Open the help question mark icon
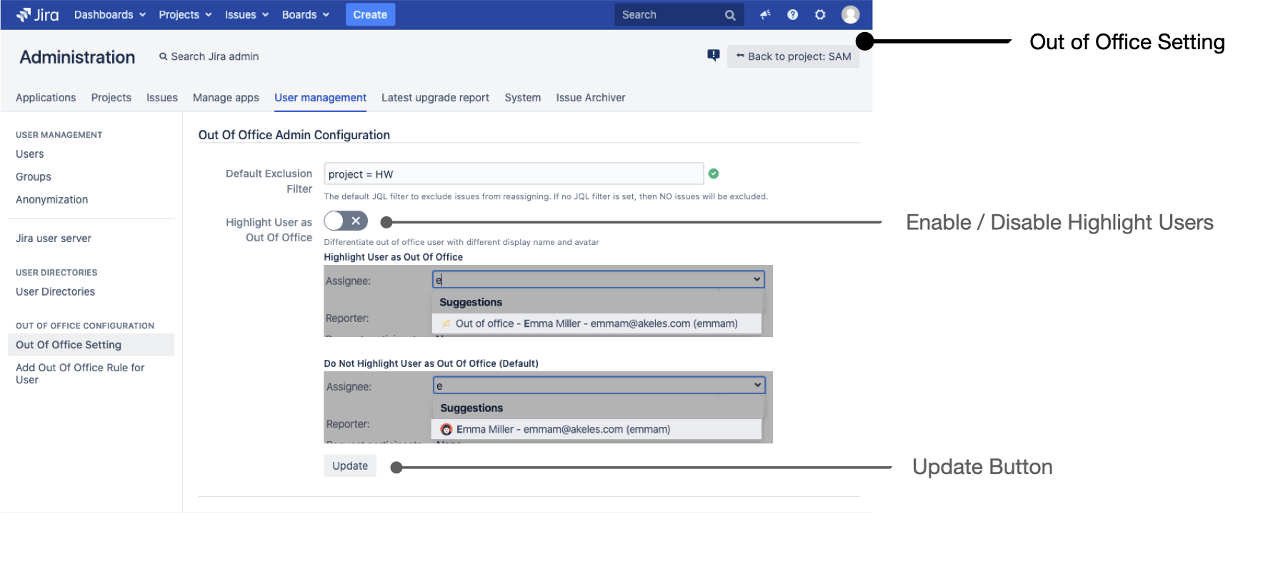This screenshot has height=569, width=1263. (792, 15)
